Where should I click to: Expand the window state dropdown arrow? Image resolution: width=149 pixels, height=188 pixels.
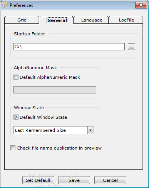click(x=90, y=130)
